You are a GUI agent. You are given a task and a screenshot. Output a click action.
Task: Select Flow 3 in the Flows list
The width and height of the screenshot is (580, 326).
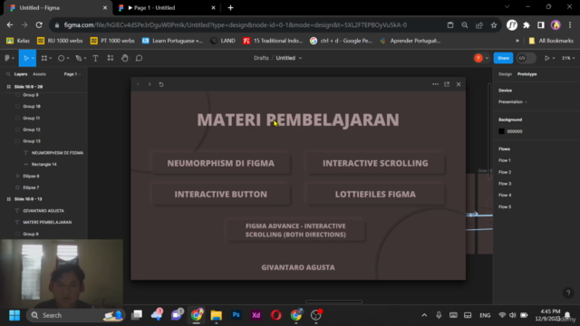(x=505, y=184)
